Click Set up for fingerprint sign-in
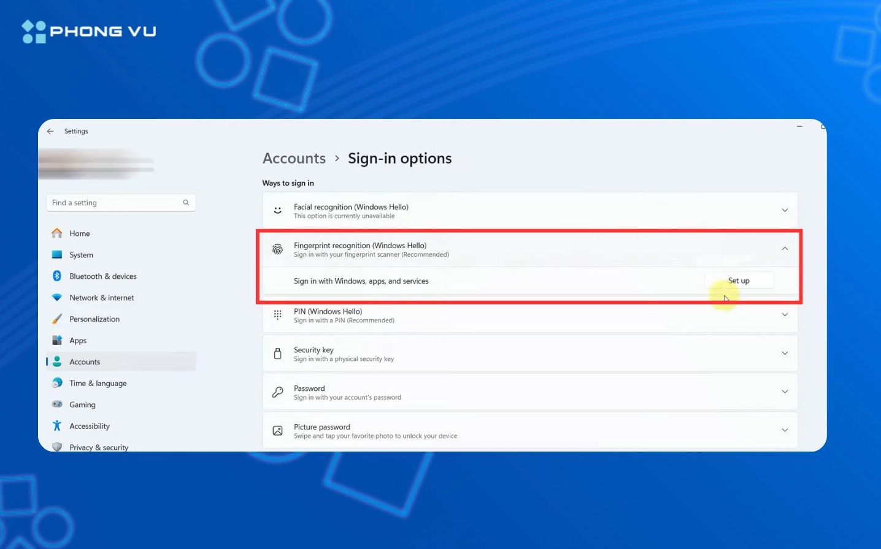Image resolution: width=881 pixels, height=549 pixels. [x=738, y=281]
